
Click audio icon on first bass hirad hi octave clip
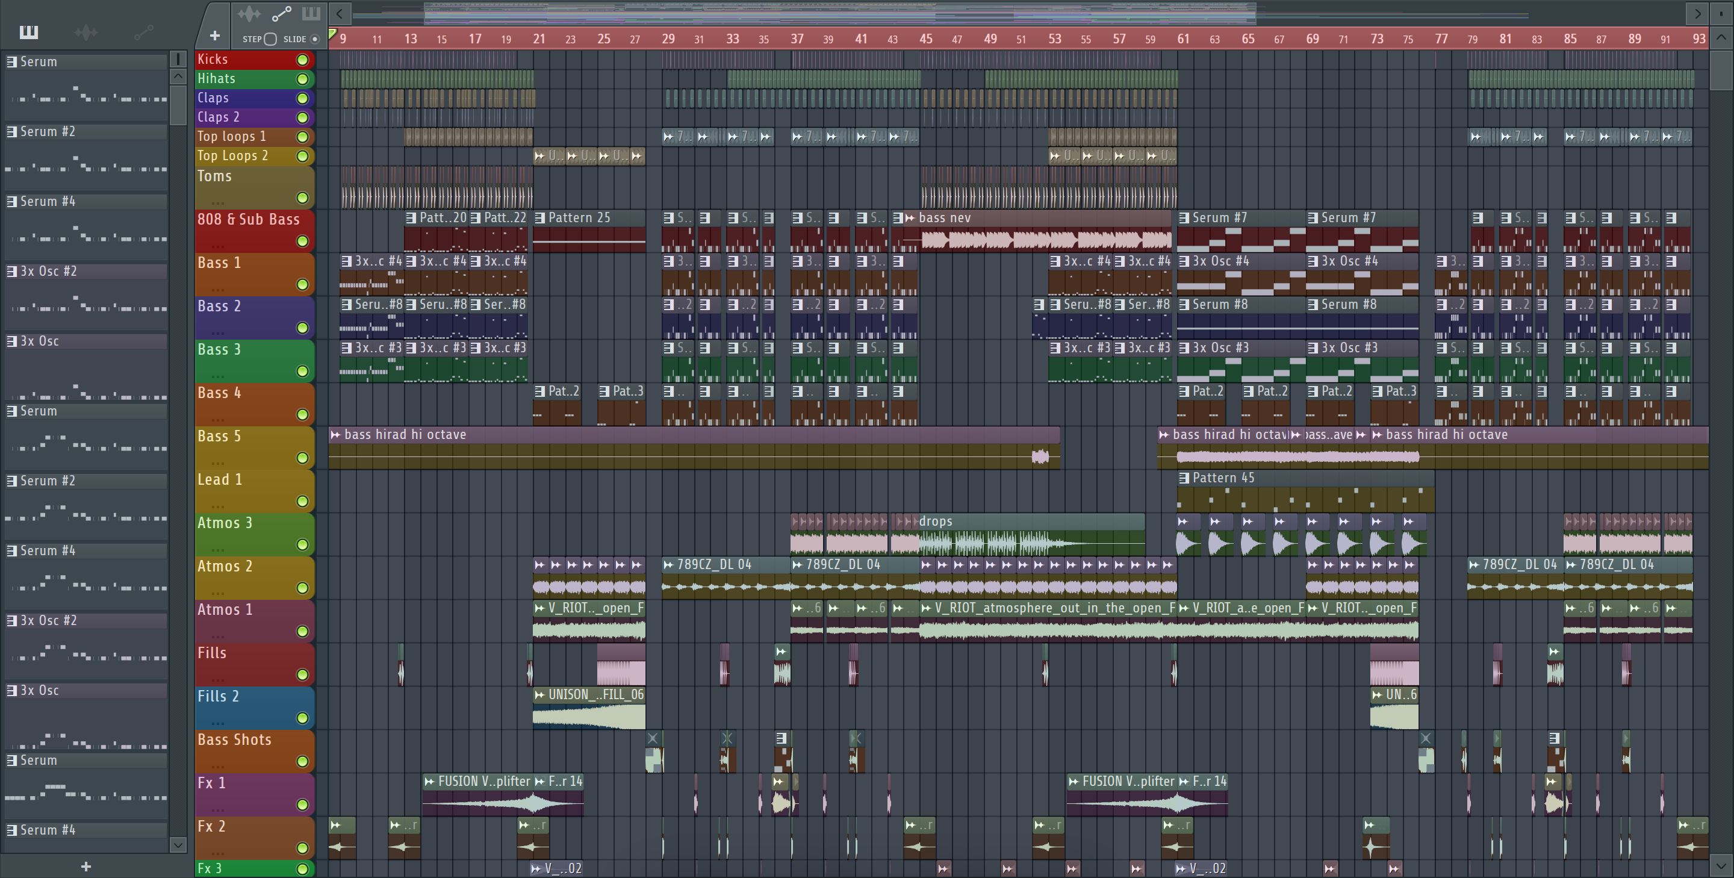click(335, 435)
